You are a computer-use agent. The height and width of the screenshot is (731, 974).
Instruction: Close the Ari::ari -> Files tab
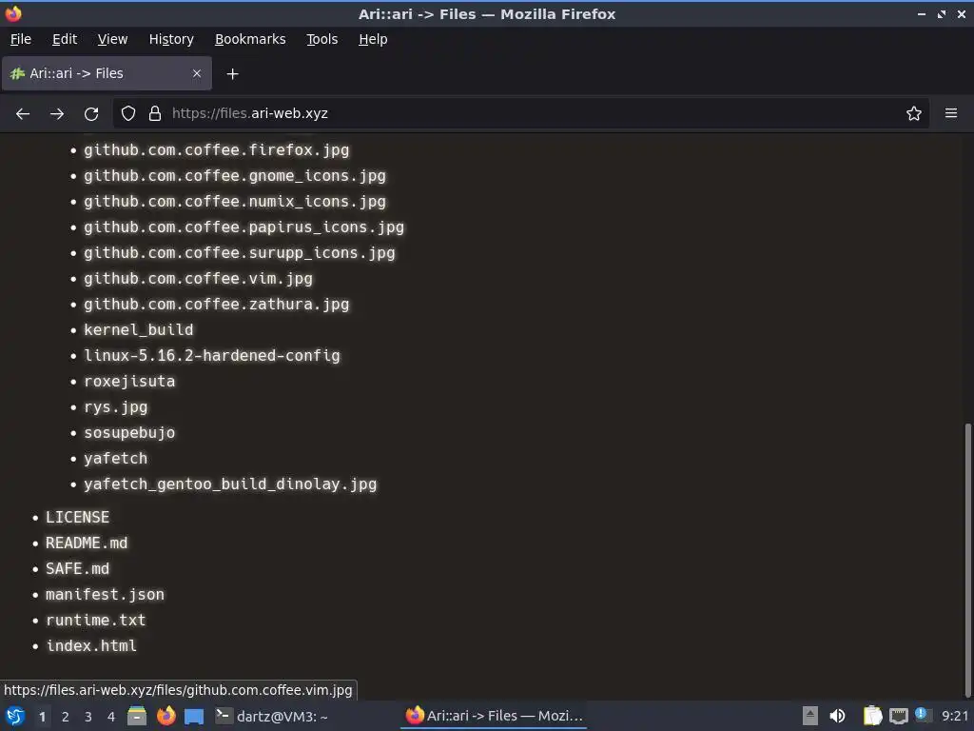(x=197, y=73)
